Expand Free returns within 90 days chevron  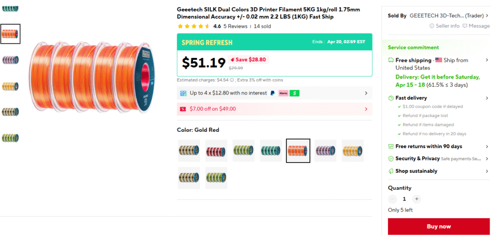487,146
